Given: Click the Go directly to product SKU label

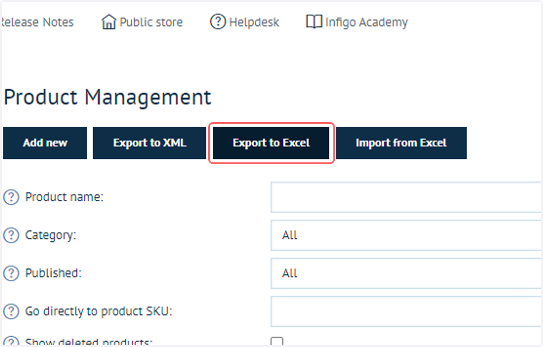Looking at the screenshot, I should point(99,311).
